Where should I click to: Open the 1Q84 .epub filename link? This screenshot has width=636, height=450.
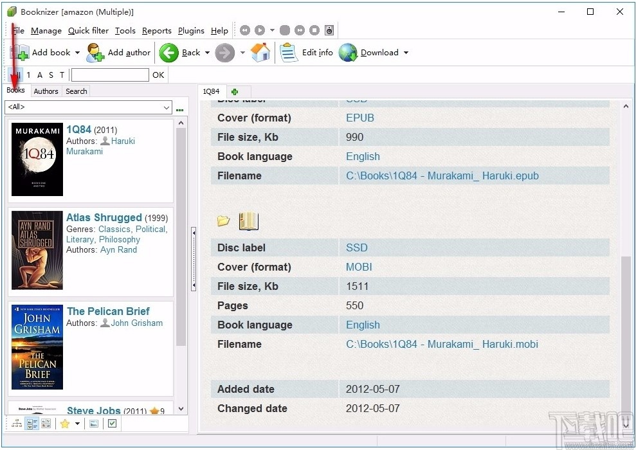coord(442,175)
